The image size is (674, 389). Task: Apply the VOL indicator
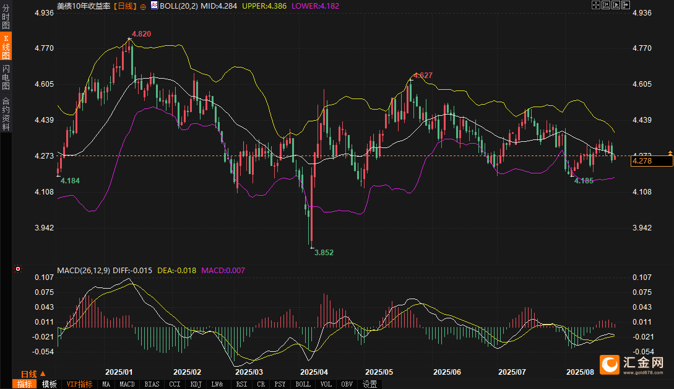coord(326,384)
